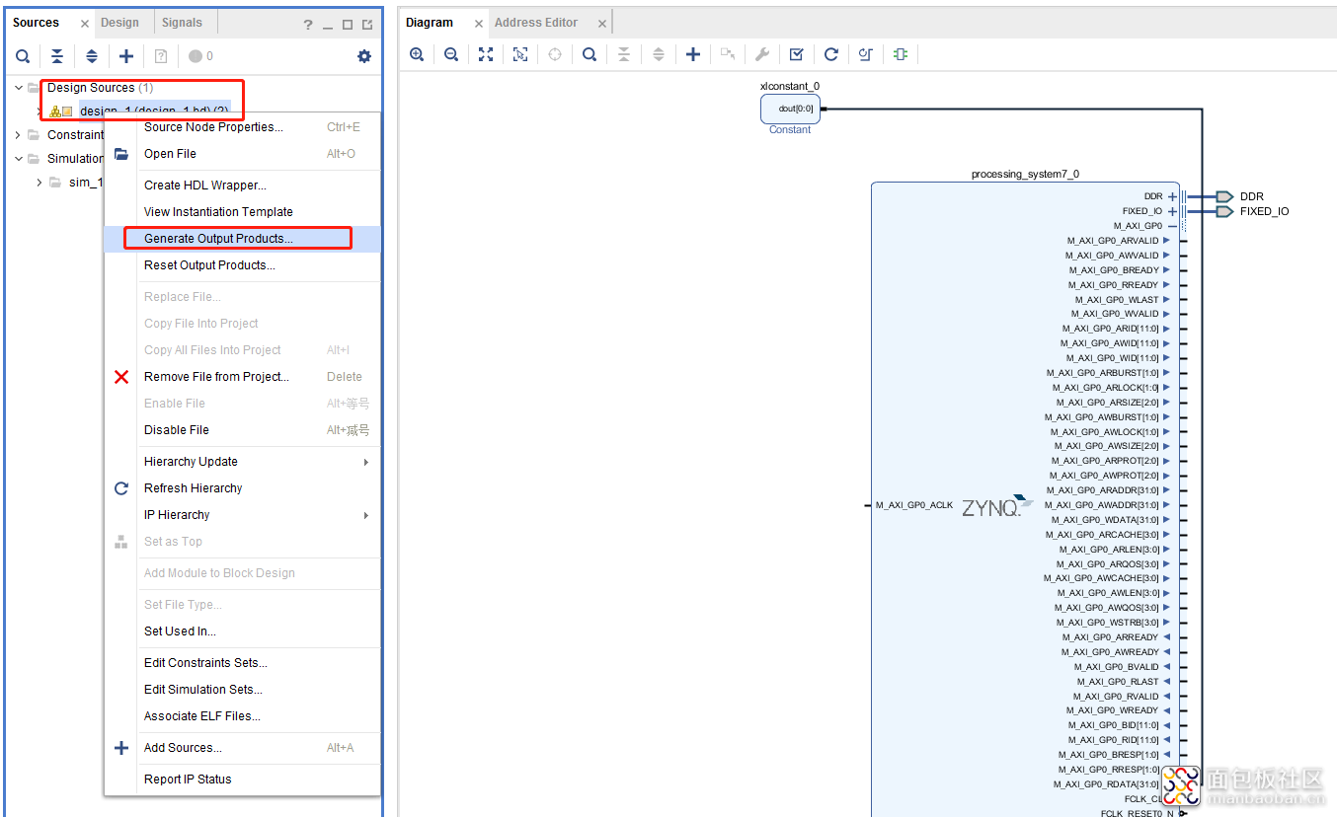The height and width of the screenshot is (817, 1337).
Task: Click the M_AXI_GP0_WDATA[31:0] pin label
Action: click(x=1105, y=520)
